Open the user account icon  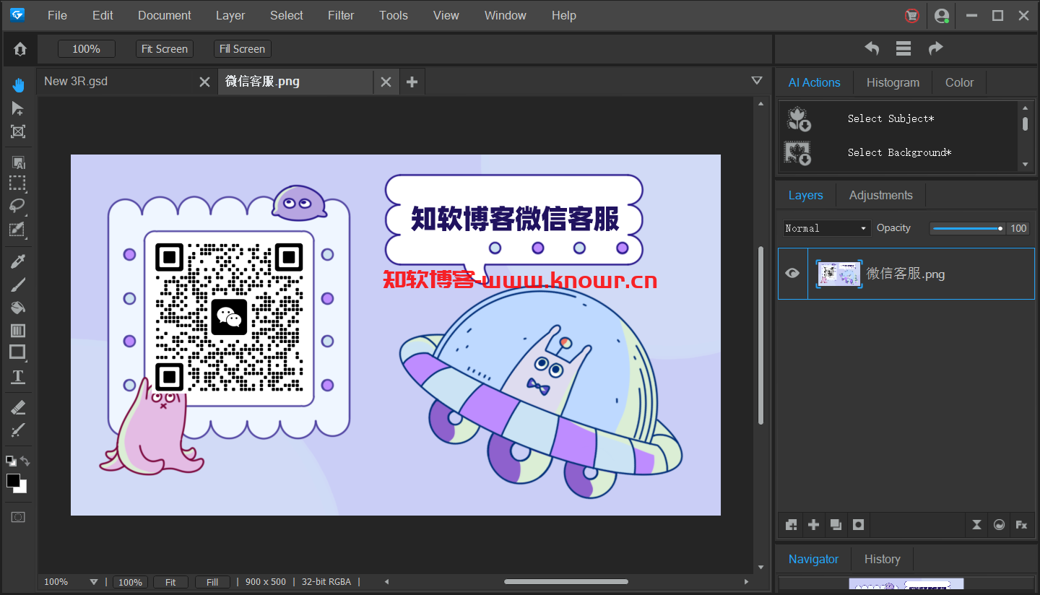coord(942,15)
